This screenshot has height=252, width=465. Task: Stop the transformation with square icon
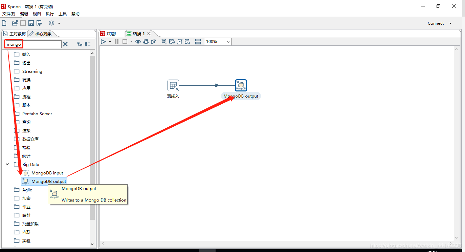pyautogui.click(x=125, y=42)
